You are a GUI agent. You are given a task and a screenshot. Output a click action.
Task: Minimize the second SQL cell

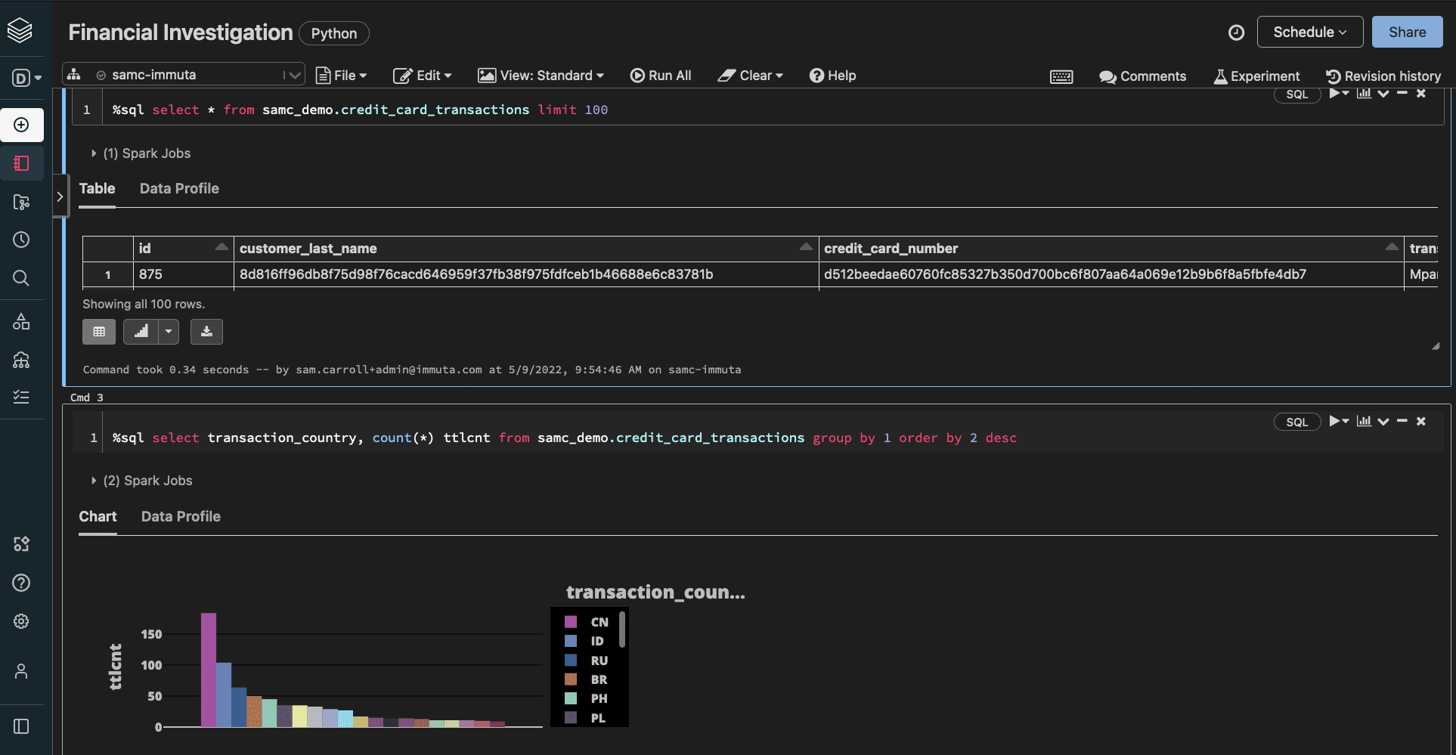(x=1402, y=421)
